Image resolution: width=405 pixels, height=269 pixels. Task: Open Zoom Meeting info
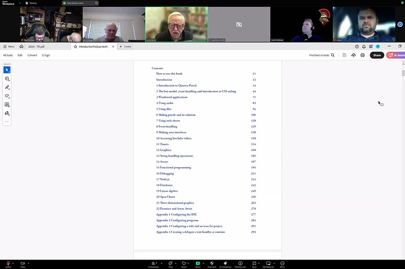coord(240,264)
